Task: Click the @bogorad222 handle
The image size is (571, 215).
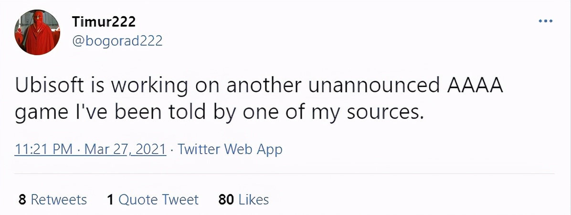Action: pos(117,41)
